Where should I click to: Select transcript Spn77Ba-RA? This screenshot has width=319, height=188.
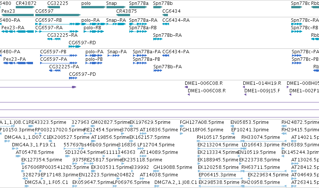click(138, 24)
